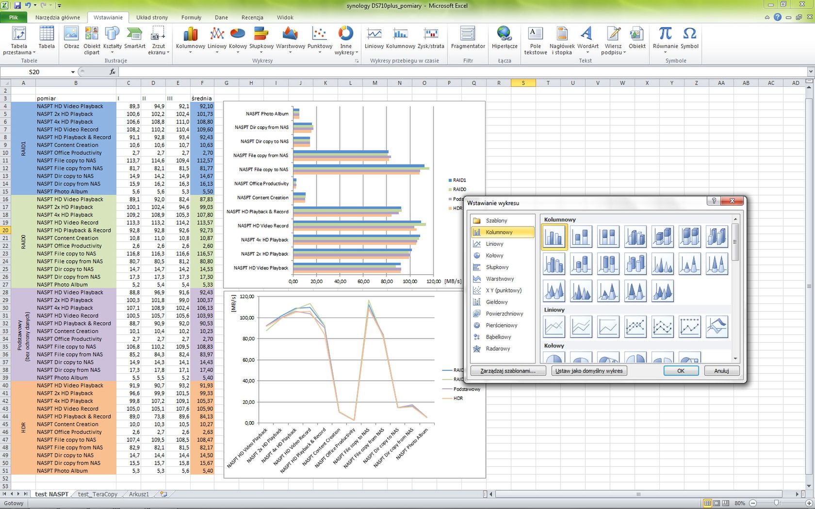Insert a pivot table (Tabela przestawna)
Image resolution: width=815 pixels, height=509 pixels.
pos(18,41)
